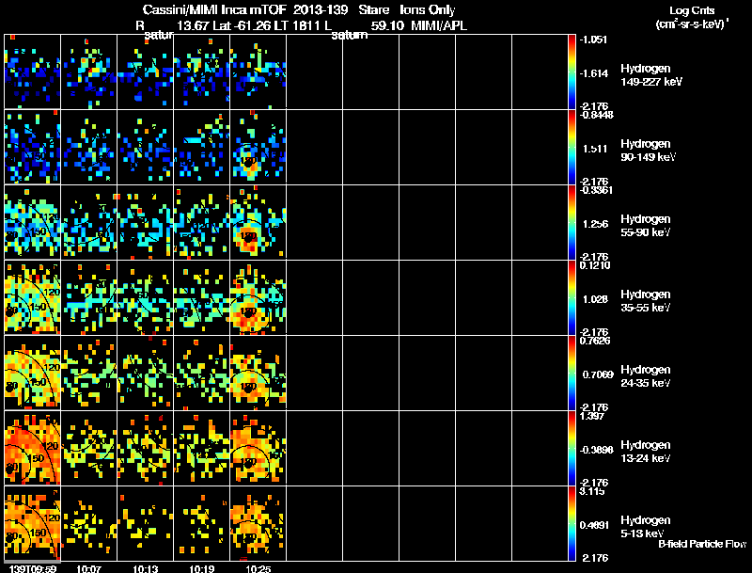Click the 5-13 keV image at 10:25
Screen dimensions: 752x573
pyautogui.click(x=258, y=523)
